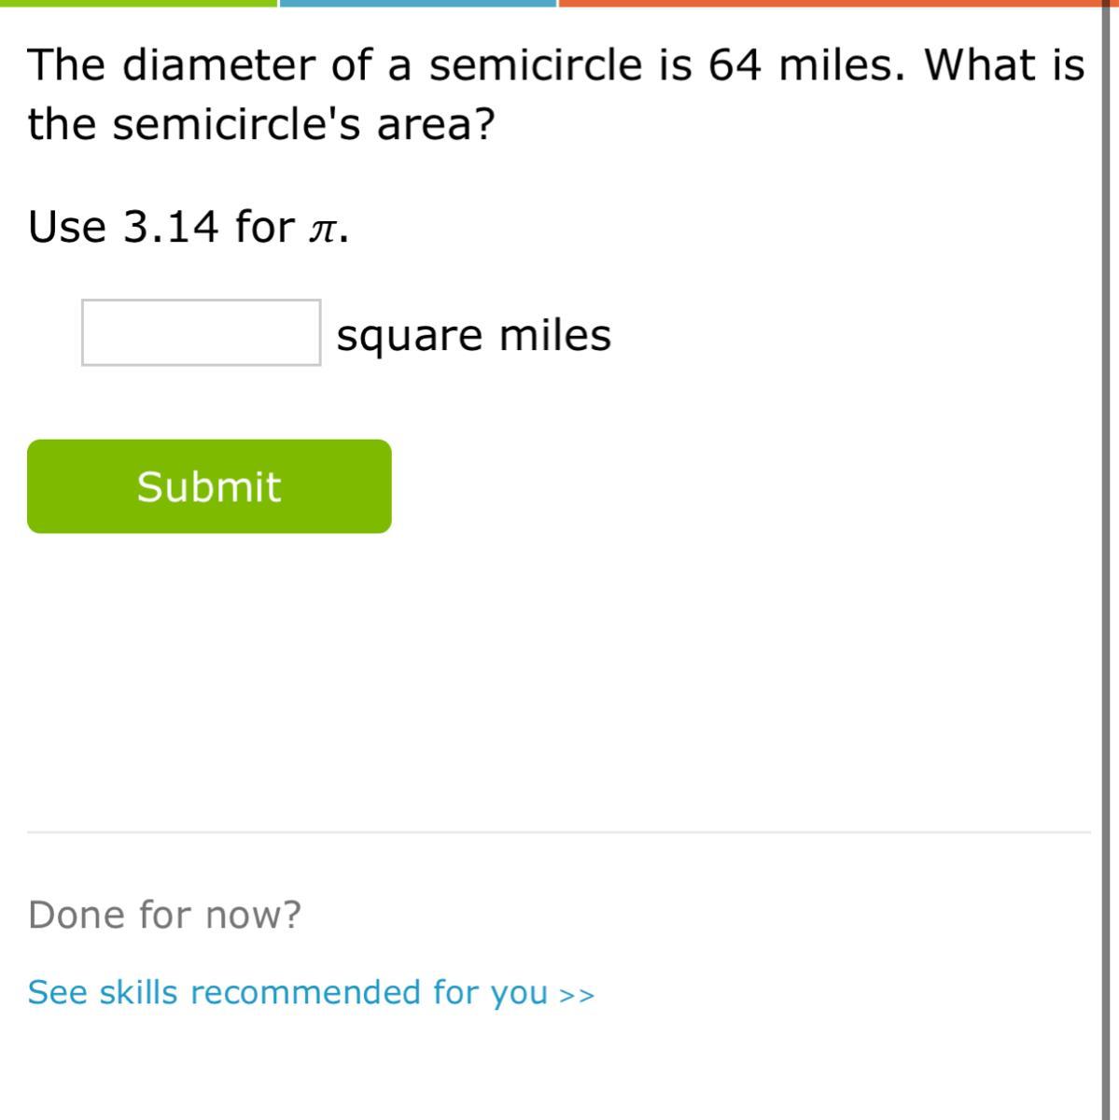
Task: Select the blue segment of the top bar
Action: click(x=417, y=4)
